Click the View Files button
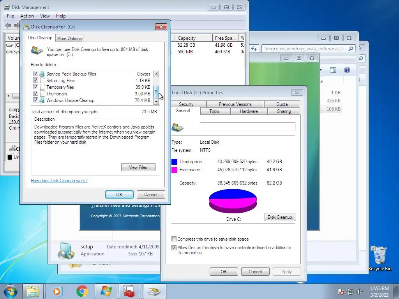This screenshot has height=299, width=399. [x=138, y=167]
